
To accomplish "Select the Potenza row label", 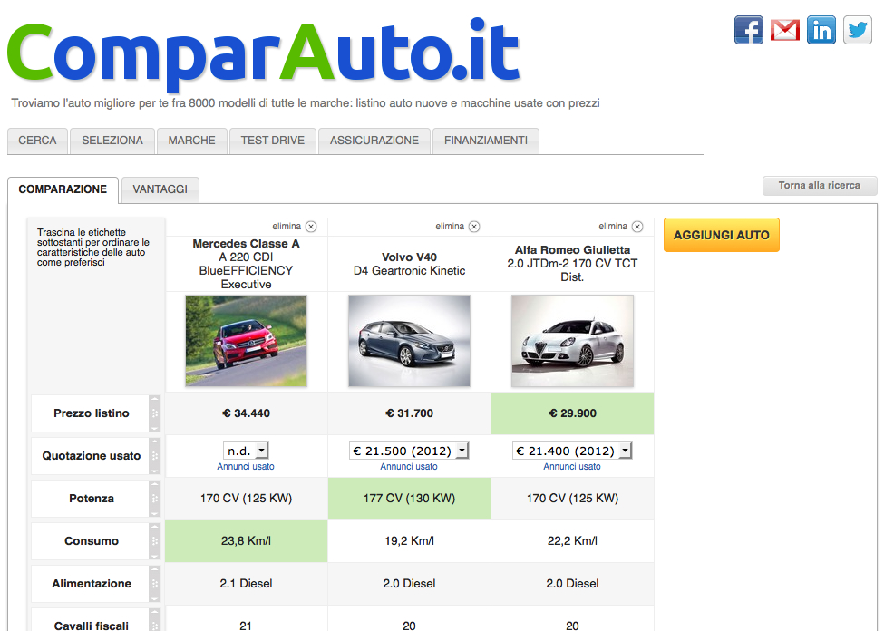I will point(92,499).
